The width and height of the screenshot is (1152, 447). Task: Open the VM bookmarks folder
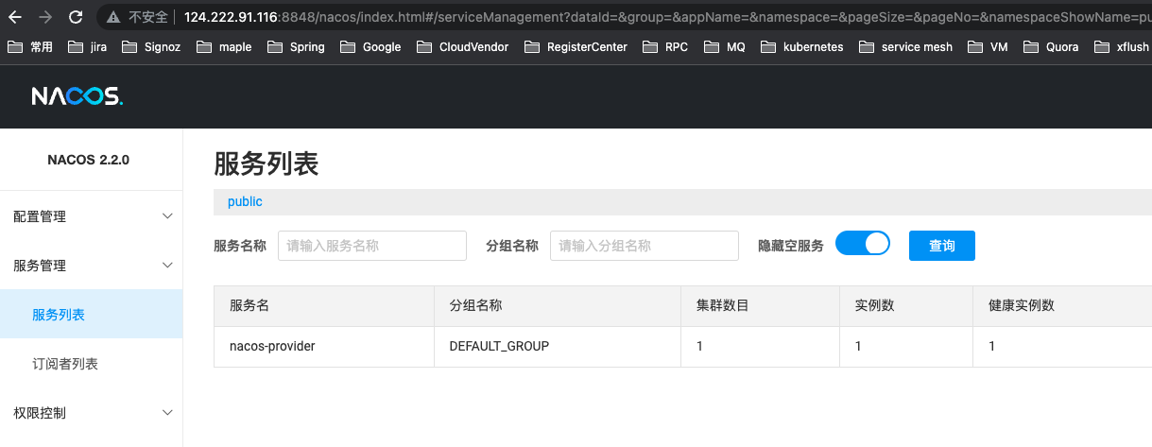point(988,46)
